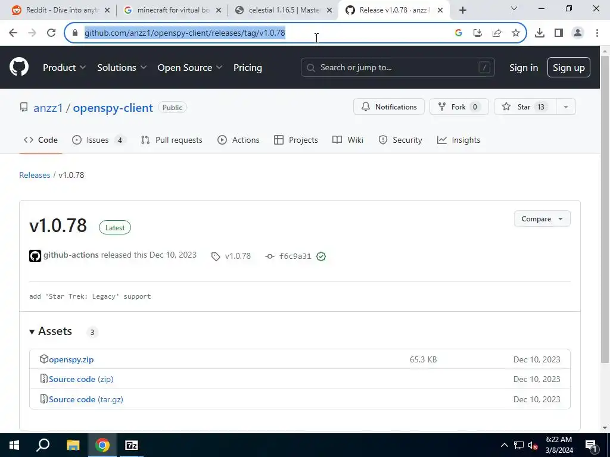Open the tab search chevron
610x457 pixels.
coord(514,8)
